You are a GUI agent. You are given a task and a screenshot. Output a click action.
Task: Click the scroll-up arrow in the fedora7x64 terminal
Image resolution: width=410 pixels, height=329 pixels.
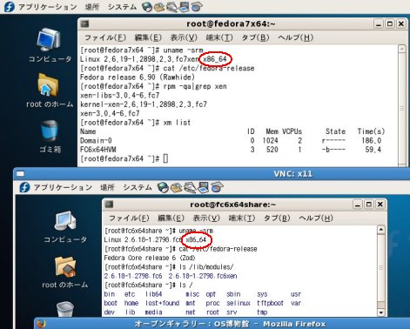pos(402,49)
